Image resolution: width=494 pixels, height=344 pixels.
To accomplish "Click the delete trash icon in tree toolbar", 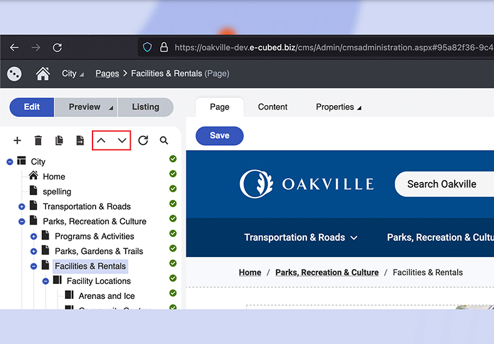I will pyautogui.click(x=38, y=141).
